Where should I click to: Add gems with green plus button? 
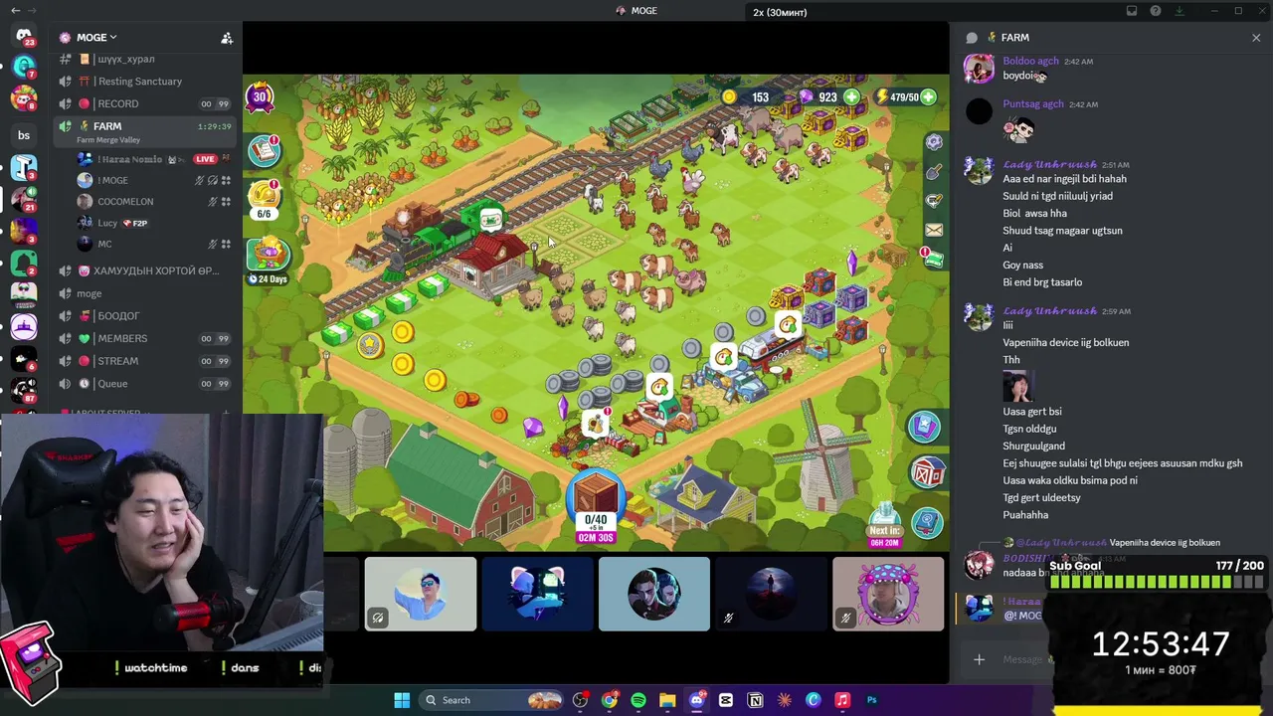[x=852, y=96]
